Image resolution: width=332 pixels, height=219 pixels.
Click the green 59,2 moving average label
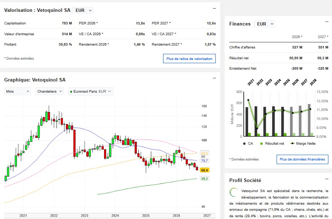pos(204,179)
